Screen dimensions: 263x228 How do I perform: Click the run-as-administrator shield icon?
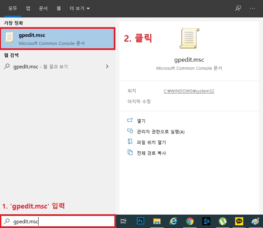tap(130, 131)
